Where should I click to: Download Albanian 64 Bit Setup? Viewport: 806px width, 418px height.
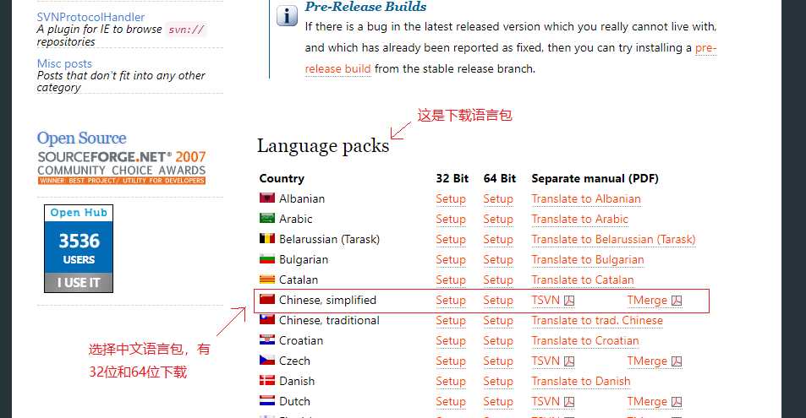(x=498, y=198)
